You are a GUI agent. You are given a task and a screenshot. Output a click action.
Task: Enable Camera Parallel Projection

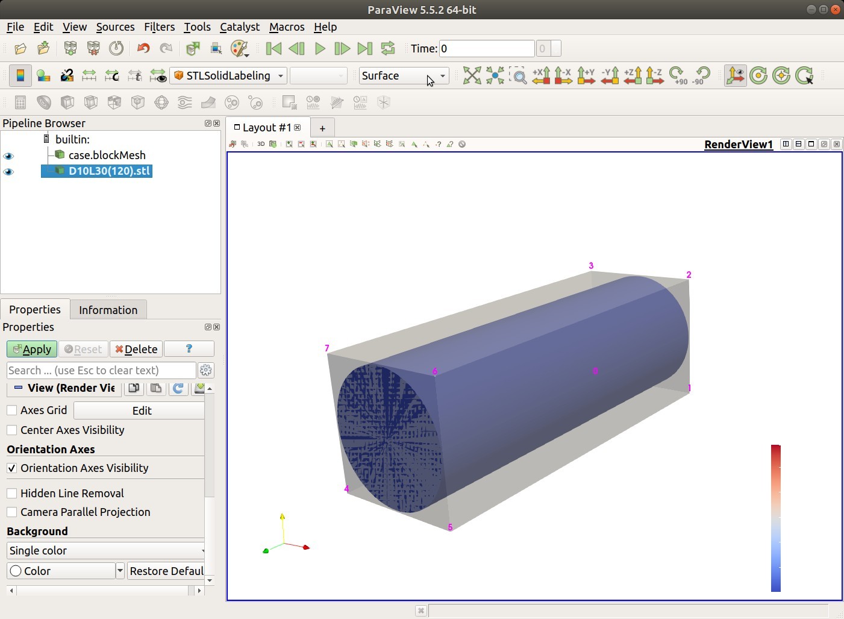(x=12, y=512)
